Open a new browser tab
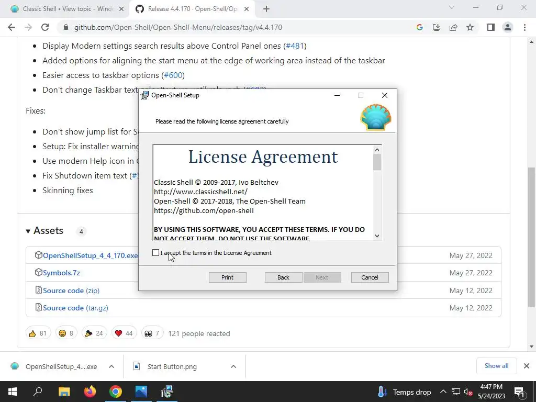 266,9
